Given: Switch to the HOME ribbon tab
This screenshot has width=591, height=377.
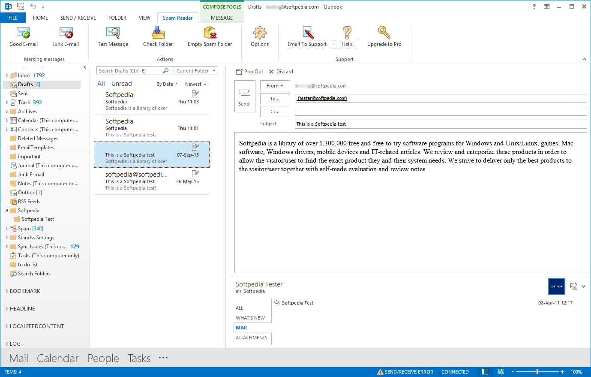Looking at the screenshot, I should pyautogui.click(x=40, y=18).
